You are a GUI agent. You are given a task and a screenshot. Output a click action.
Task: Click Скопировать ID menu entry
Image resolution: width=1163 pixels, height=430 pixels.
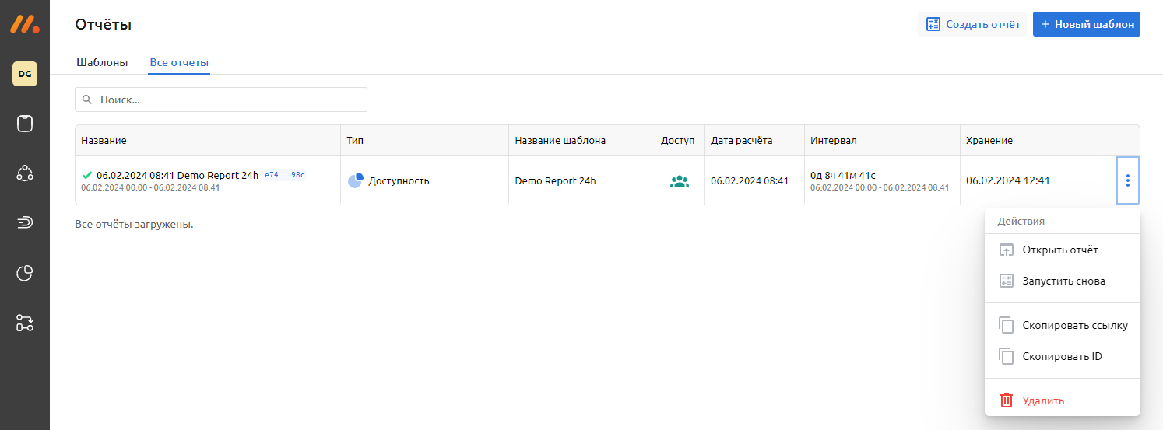click(x=1062, y=356)
